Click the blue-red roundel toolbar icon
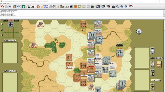This screenshot has height=92, width=165. click(88, 7)
